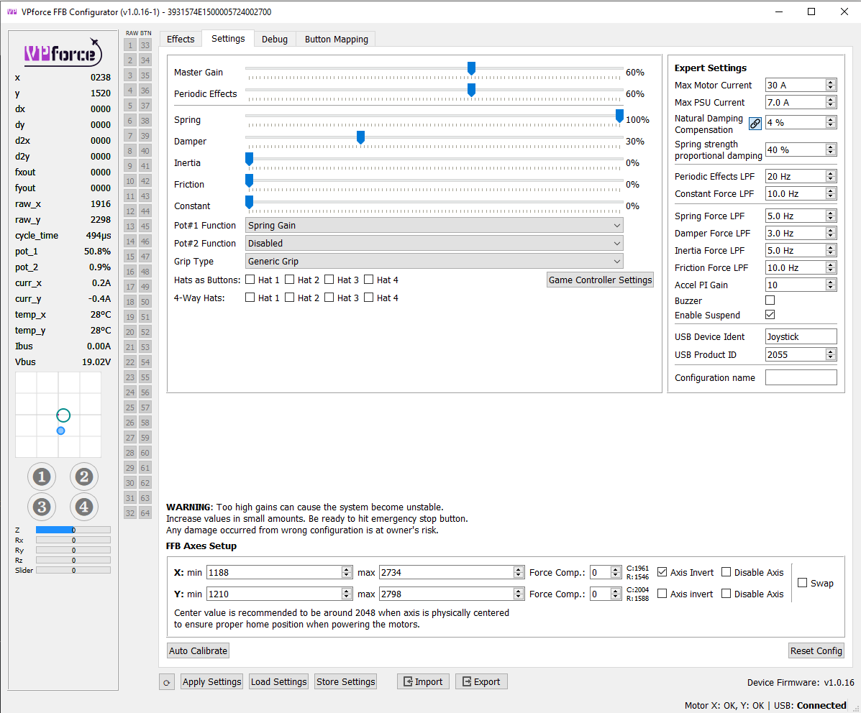Toggle the Buzzer checkbox
The image size is (861, 713).
(770, 300)
